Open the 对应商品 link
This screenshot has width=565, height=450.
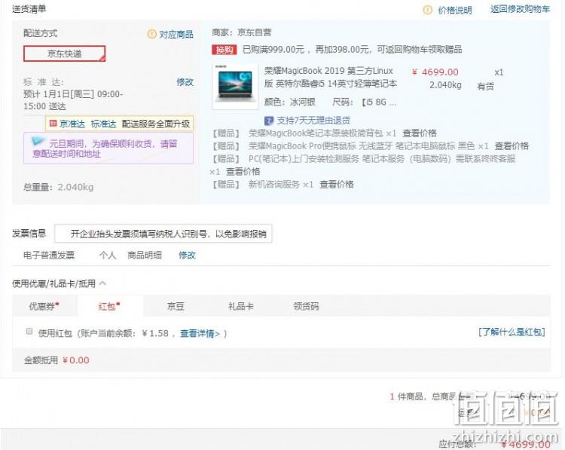176,35
